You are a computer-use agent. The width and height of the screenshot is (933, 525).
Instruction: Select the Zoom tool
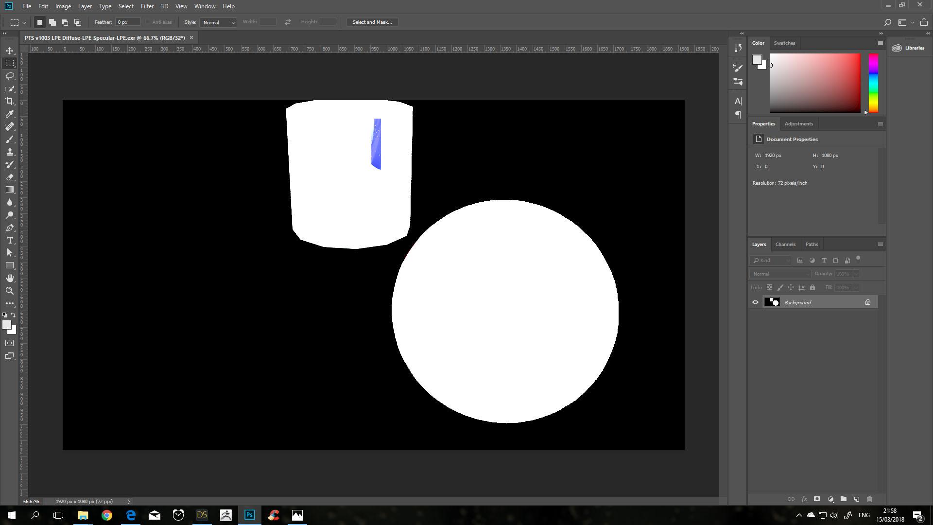[x=10, y=291]
